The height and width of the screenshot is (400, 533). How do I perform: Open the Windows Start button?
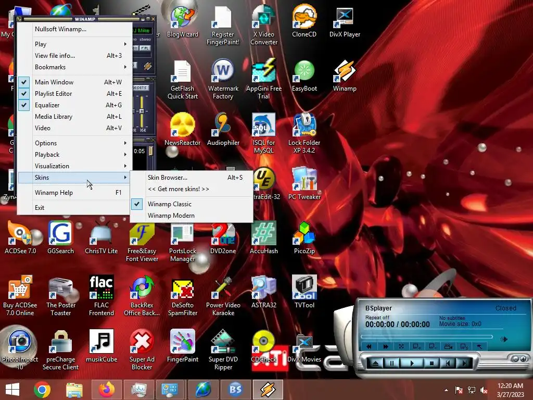point(12,390)
